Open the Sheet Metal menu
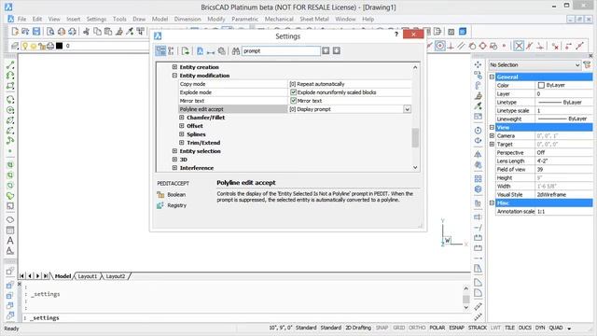 click(x=314, y=19)
